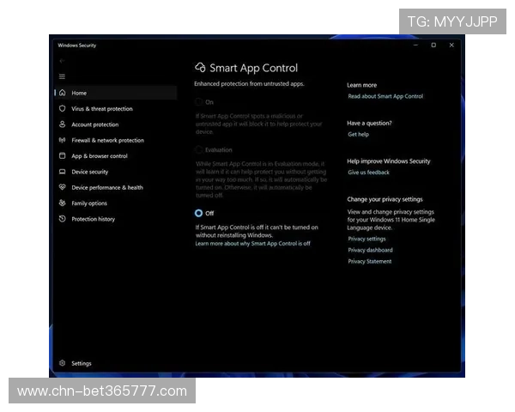Select the Off radio button

pyautogui.click(x=199, y=213)
